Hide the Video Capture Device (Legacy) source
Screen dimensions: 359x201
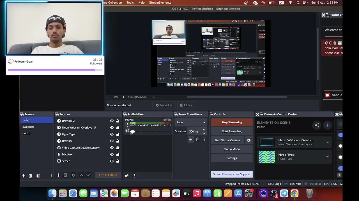[x=112, y=148]
